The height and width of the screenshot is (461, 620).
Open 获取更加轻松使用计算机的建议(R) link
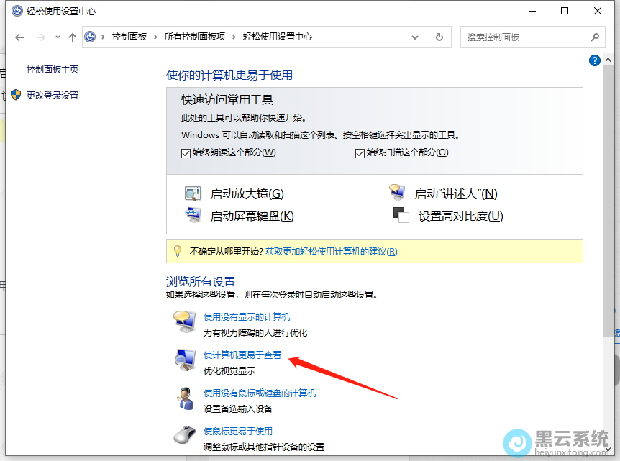point(332,252)
